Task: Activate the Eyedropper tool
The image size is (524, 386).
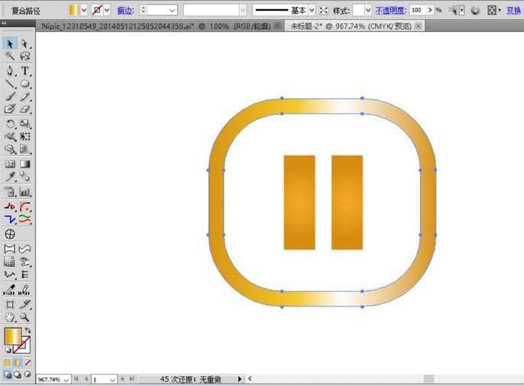Action: 10,177
